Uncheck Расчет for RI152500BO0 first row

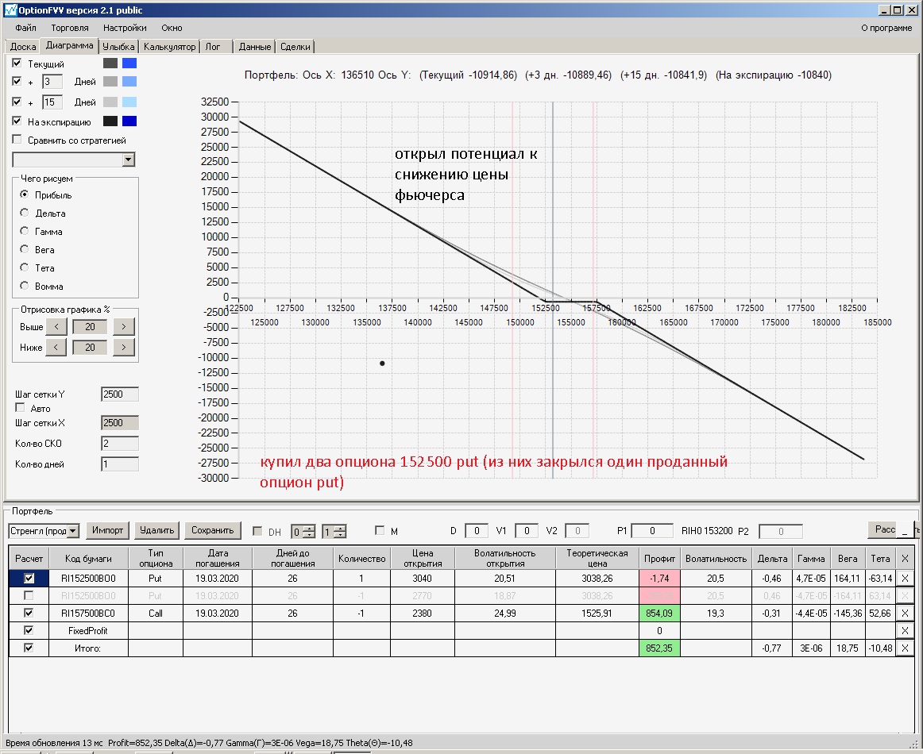29,578
